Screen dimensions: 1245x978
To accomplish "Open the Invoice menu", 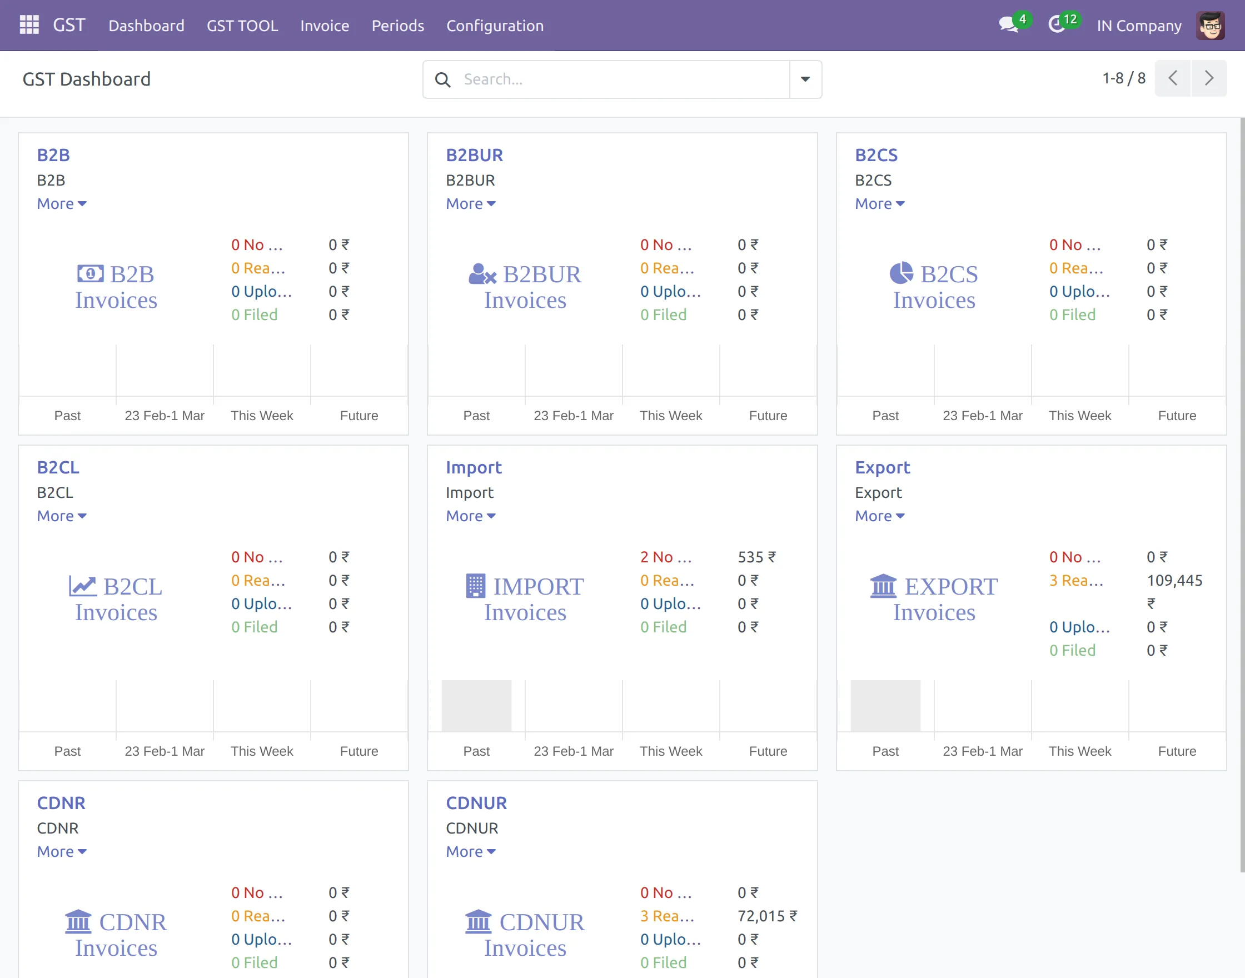I will pyautogui.click(x=324, y=25).
